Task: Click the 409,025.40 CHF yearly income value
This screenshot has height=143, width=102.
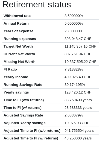Action: coord(78,77)
